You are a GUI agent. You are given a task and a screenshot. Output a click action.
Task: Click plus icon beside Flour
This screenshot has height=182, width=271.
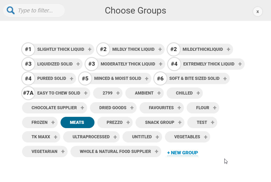(x=215, y=108)
